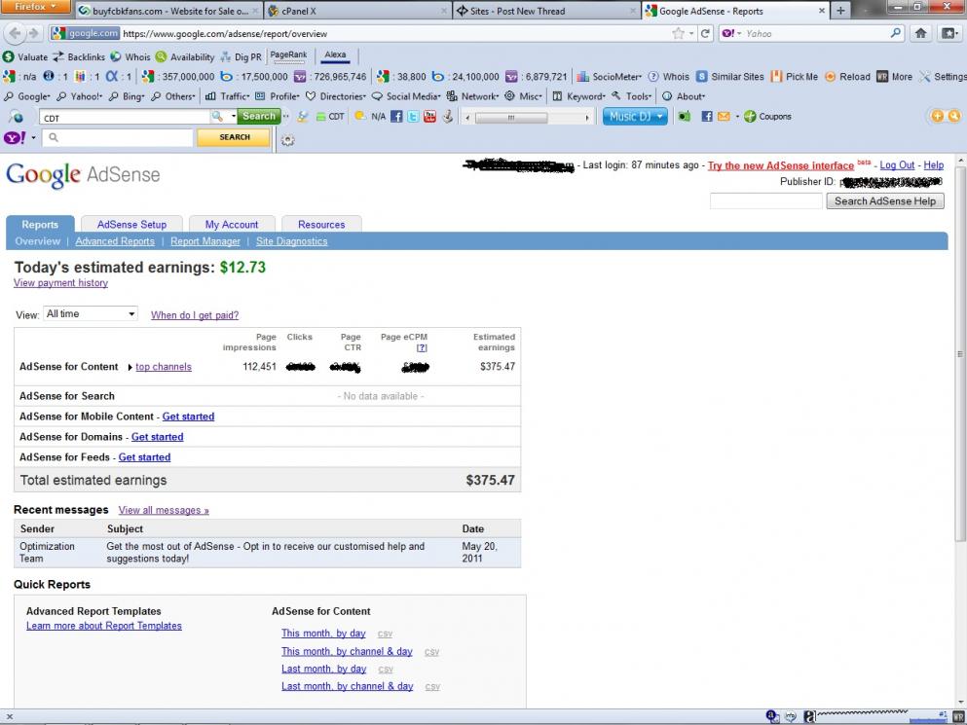Expand top channels disclosure triangle

tap(130, 368)
